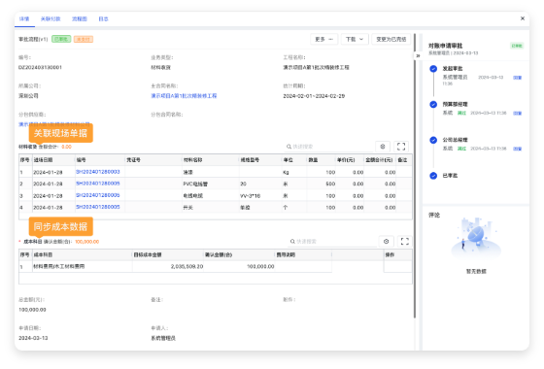This screenshot has width=544, height=369.
Task: Open settings icon for cost subject table
Action: coord(387,242)
